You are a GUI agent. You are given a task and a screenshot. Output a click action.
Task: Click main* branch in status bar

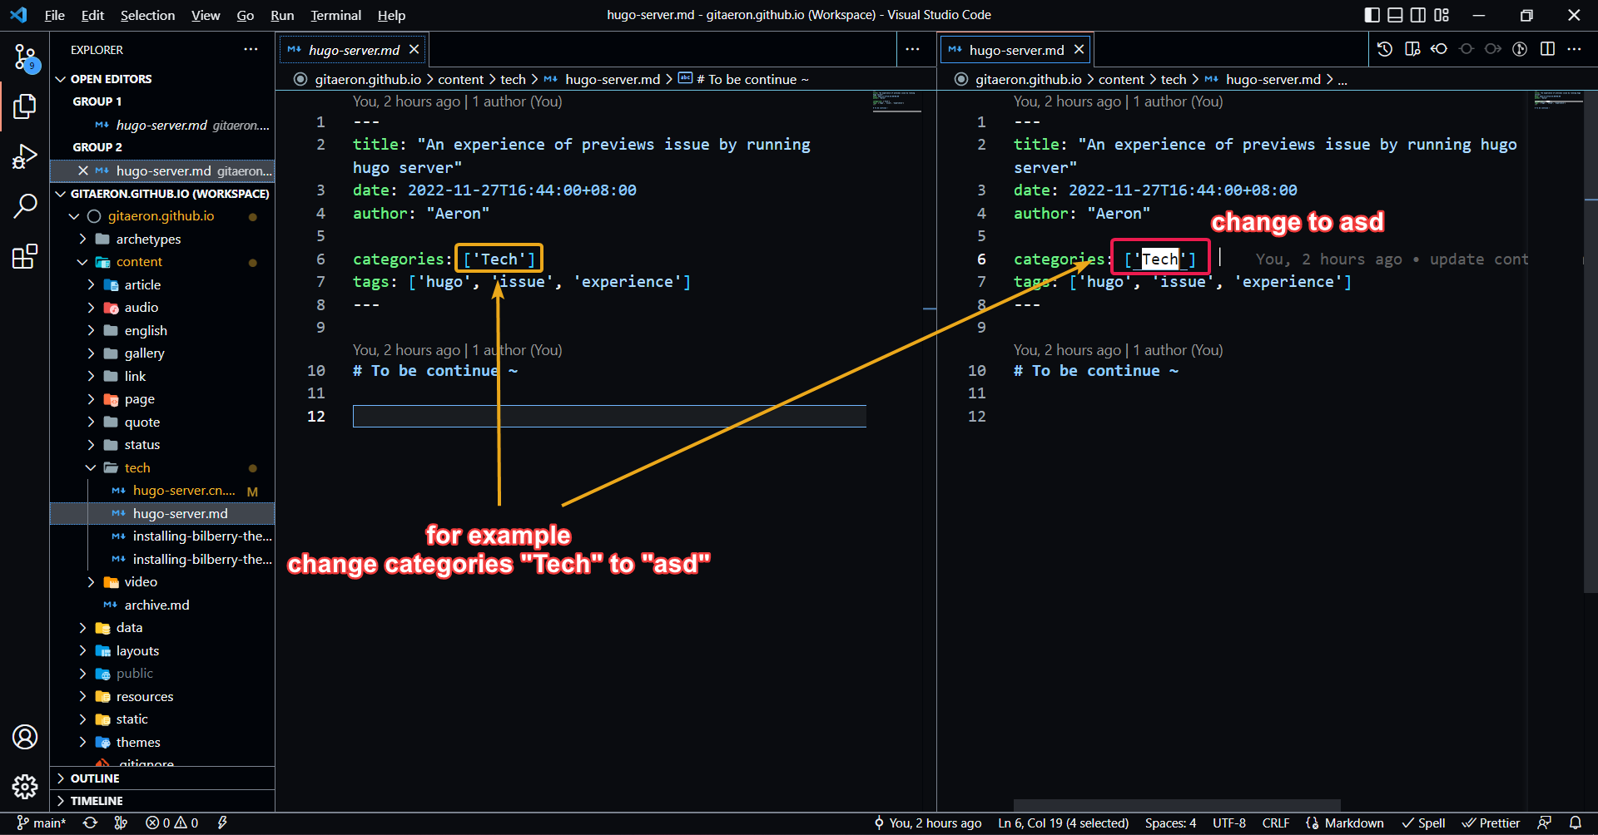(42, 823)
